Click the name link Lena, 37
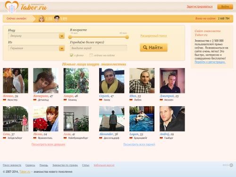The height and width of the screenshot is (177, 236). point(9,134)
